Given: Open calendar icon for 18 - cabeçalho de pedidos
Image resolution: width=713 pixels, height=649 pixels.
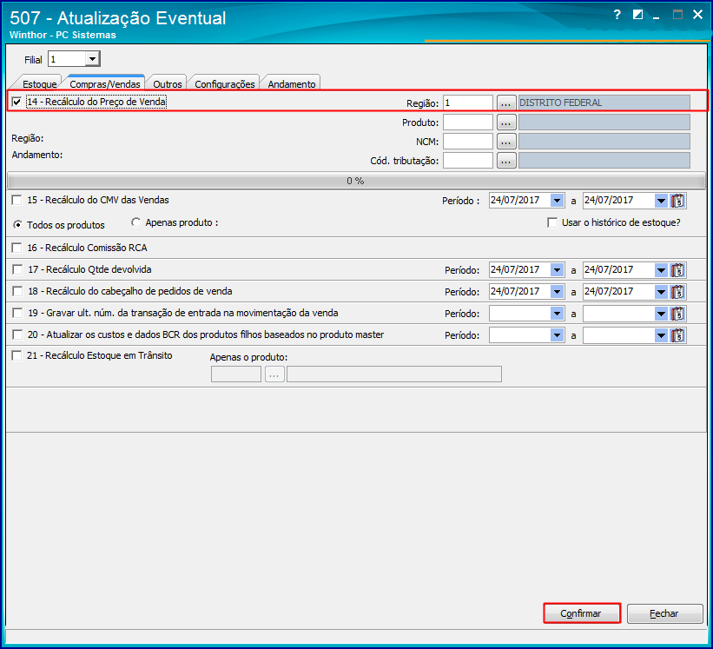Looking at the screenshot, I should pos(677,292).
